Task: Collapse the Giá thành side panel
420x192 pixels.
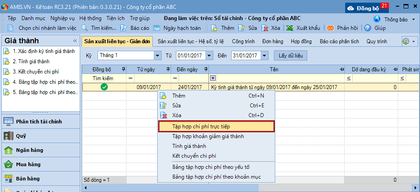Action: coord(75,41)
